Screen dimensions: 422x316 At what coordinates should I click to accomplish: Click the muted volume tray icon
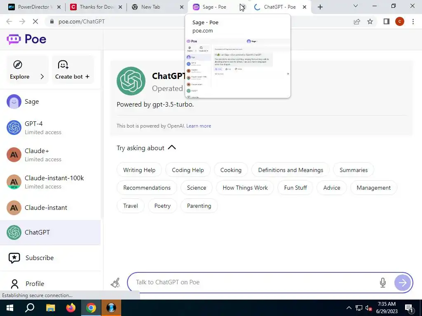[368, 308]
